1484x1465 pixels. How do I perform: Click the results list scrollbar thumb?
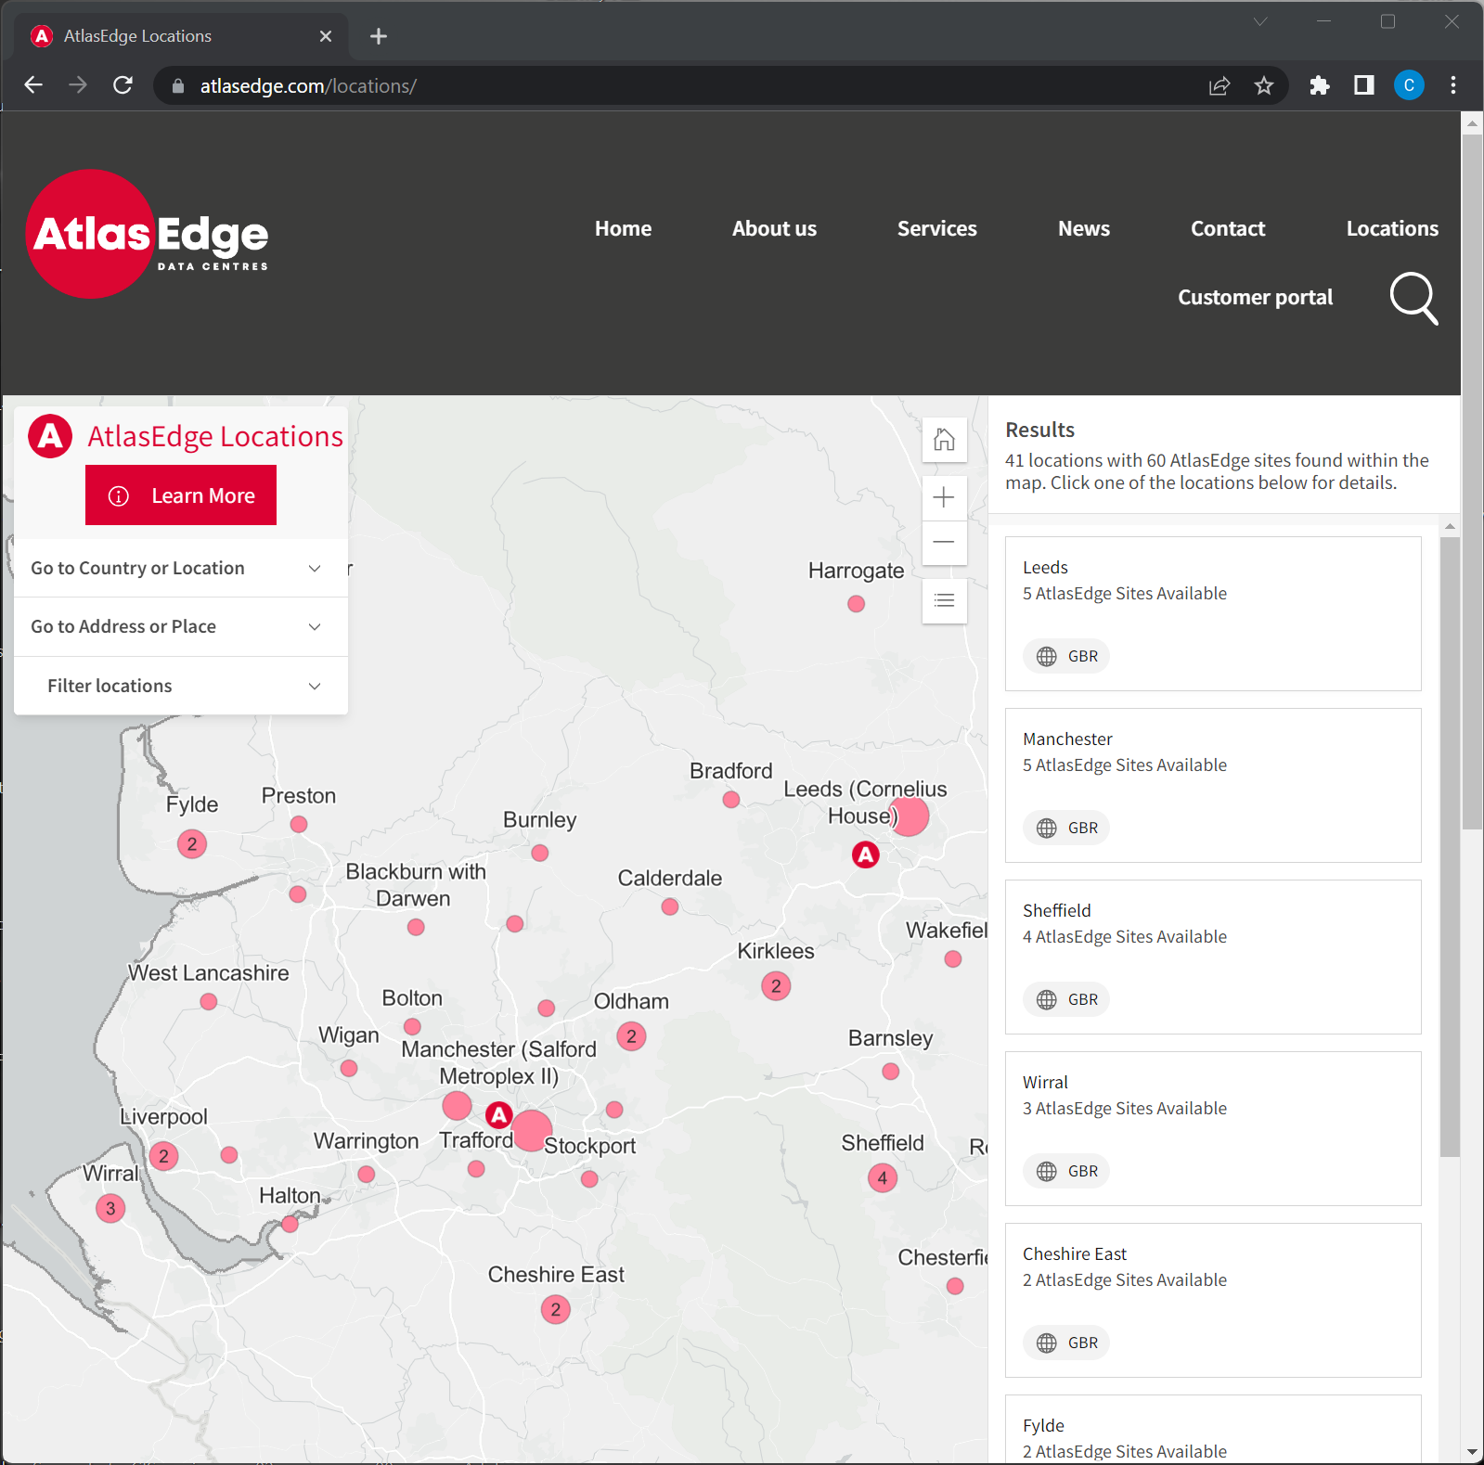click(1450, 846)
